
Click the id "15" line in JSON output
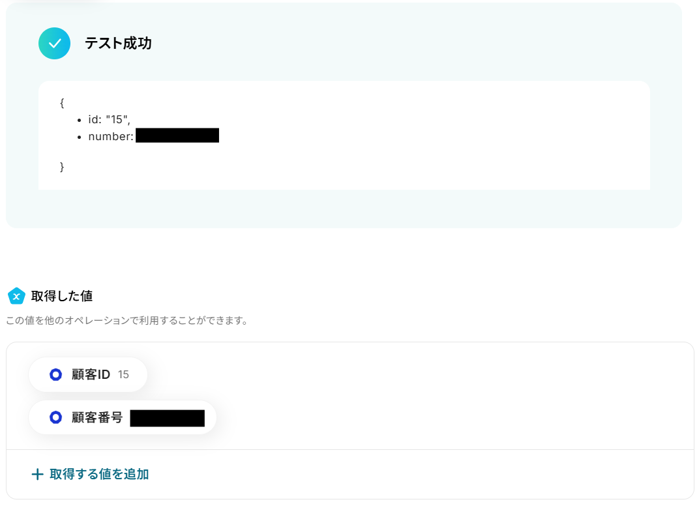[x=110, y=119]
